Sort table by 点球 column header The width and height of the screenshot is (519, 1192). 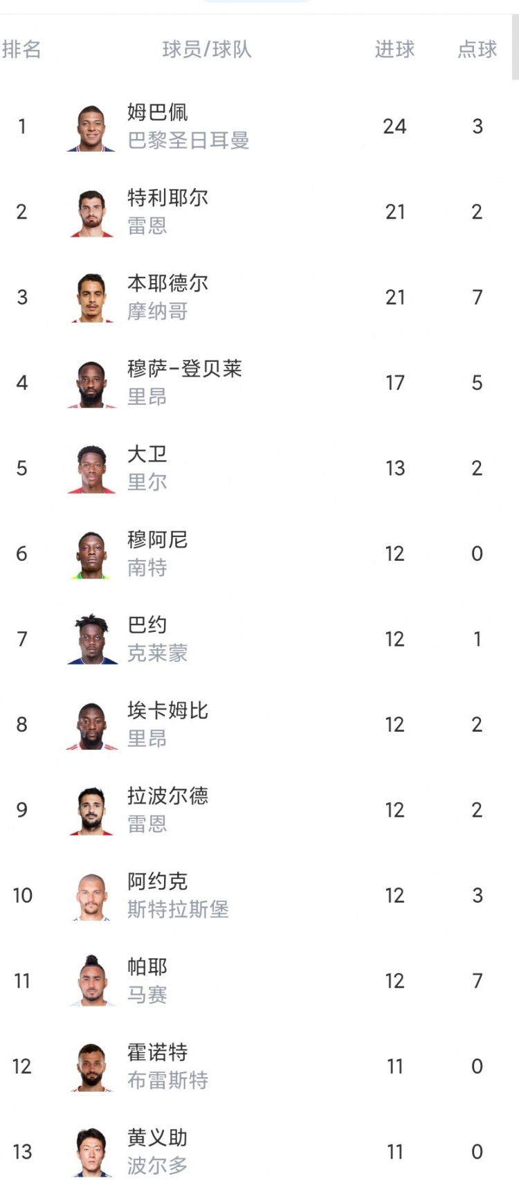click(477, 49)
